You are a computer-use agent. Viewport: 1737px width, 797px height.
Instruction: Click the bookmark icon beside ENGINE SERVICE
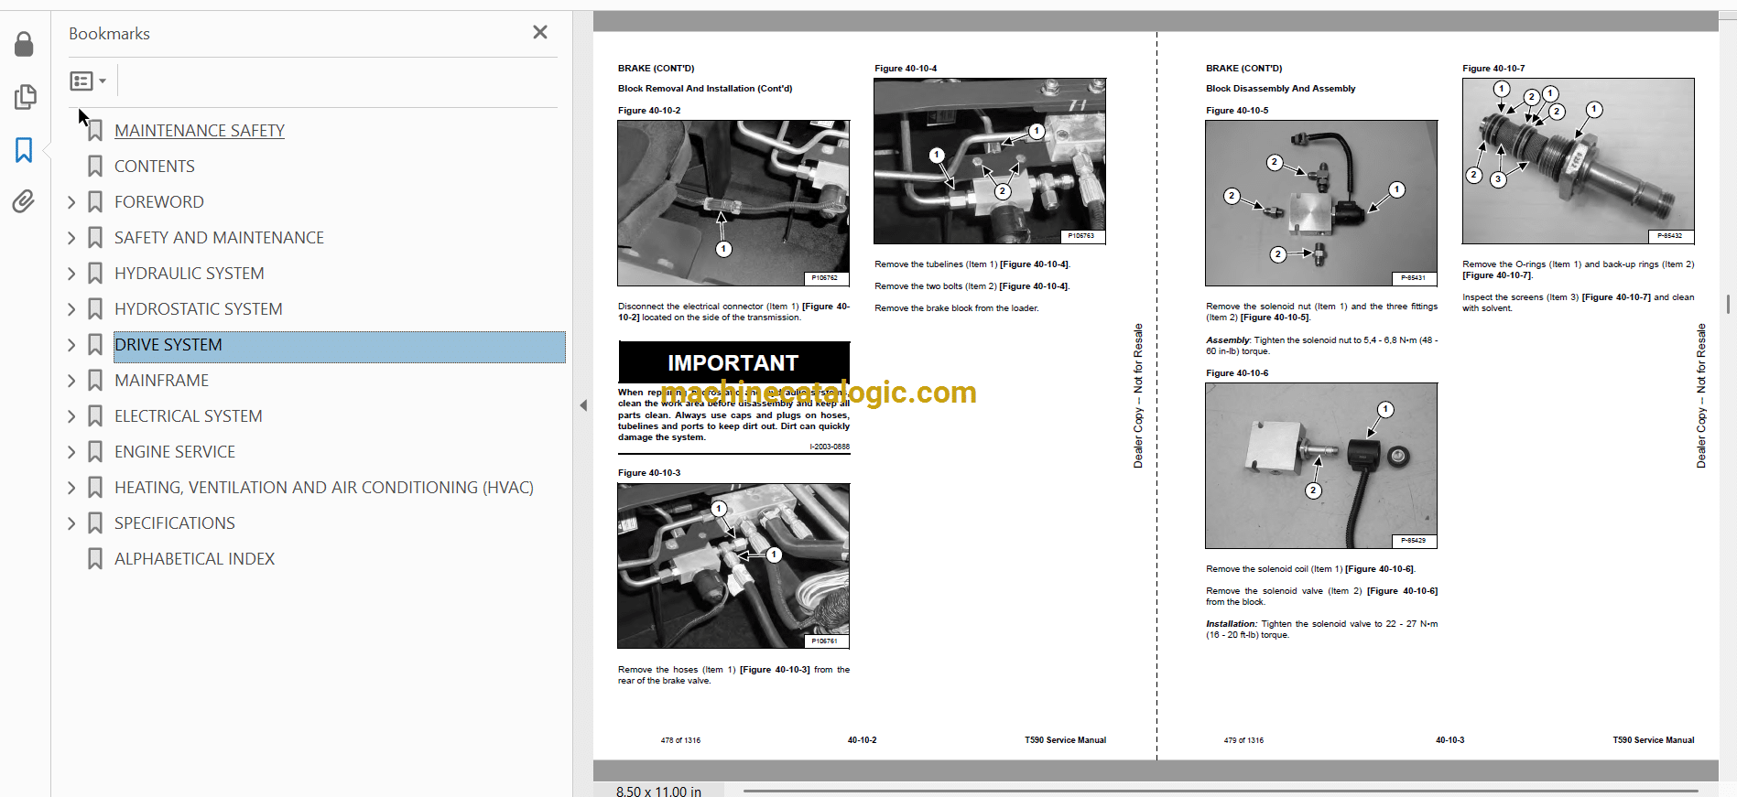[95, 452]
